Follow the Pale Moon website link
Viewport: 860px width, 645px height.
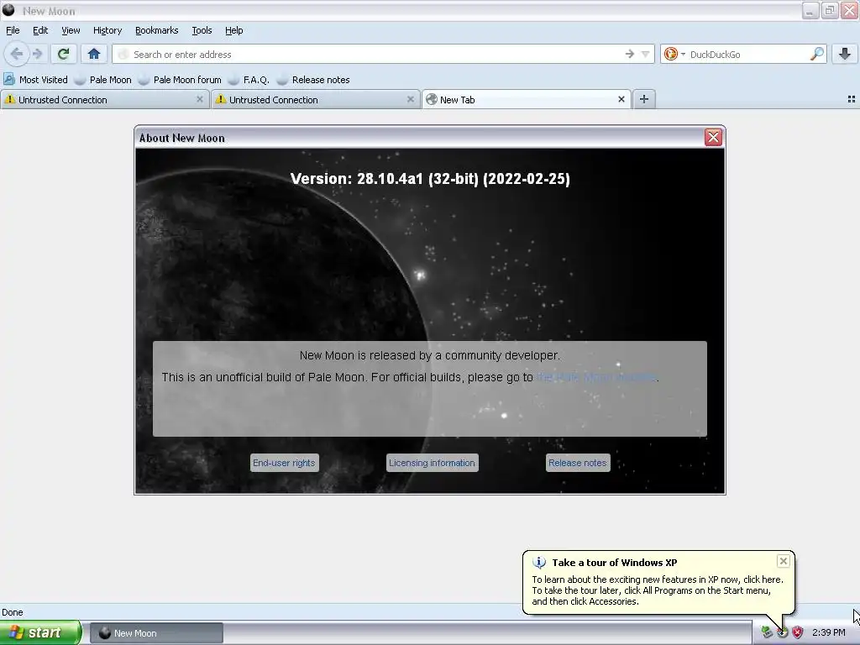coord(596,377)
